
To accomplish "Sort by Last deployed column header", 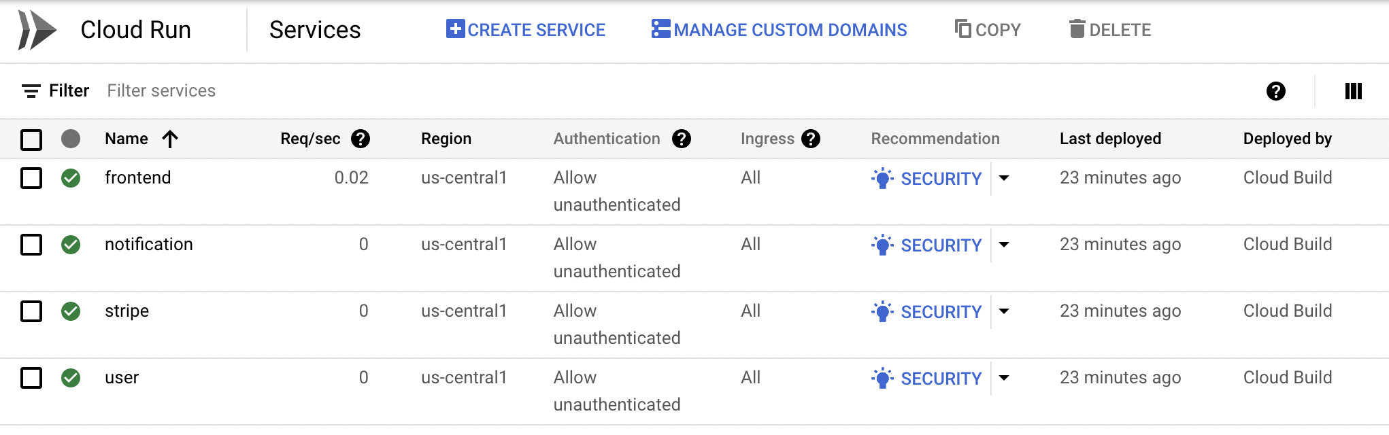I will coord(1110,139).
